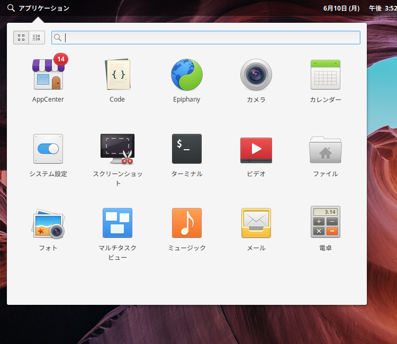The image size is (397, 344).
Task: Click the AppCenter 14 updates badge
Action: point(61,59)
